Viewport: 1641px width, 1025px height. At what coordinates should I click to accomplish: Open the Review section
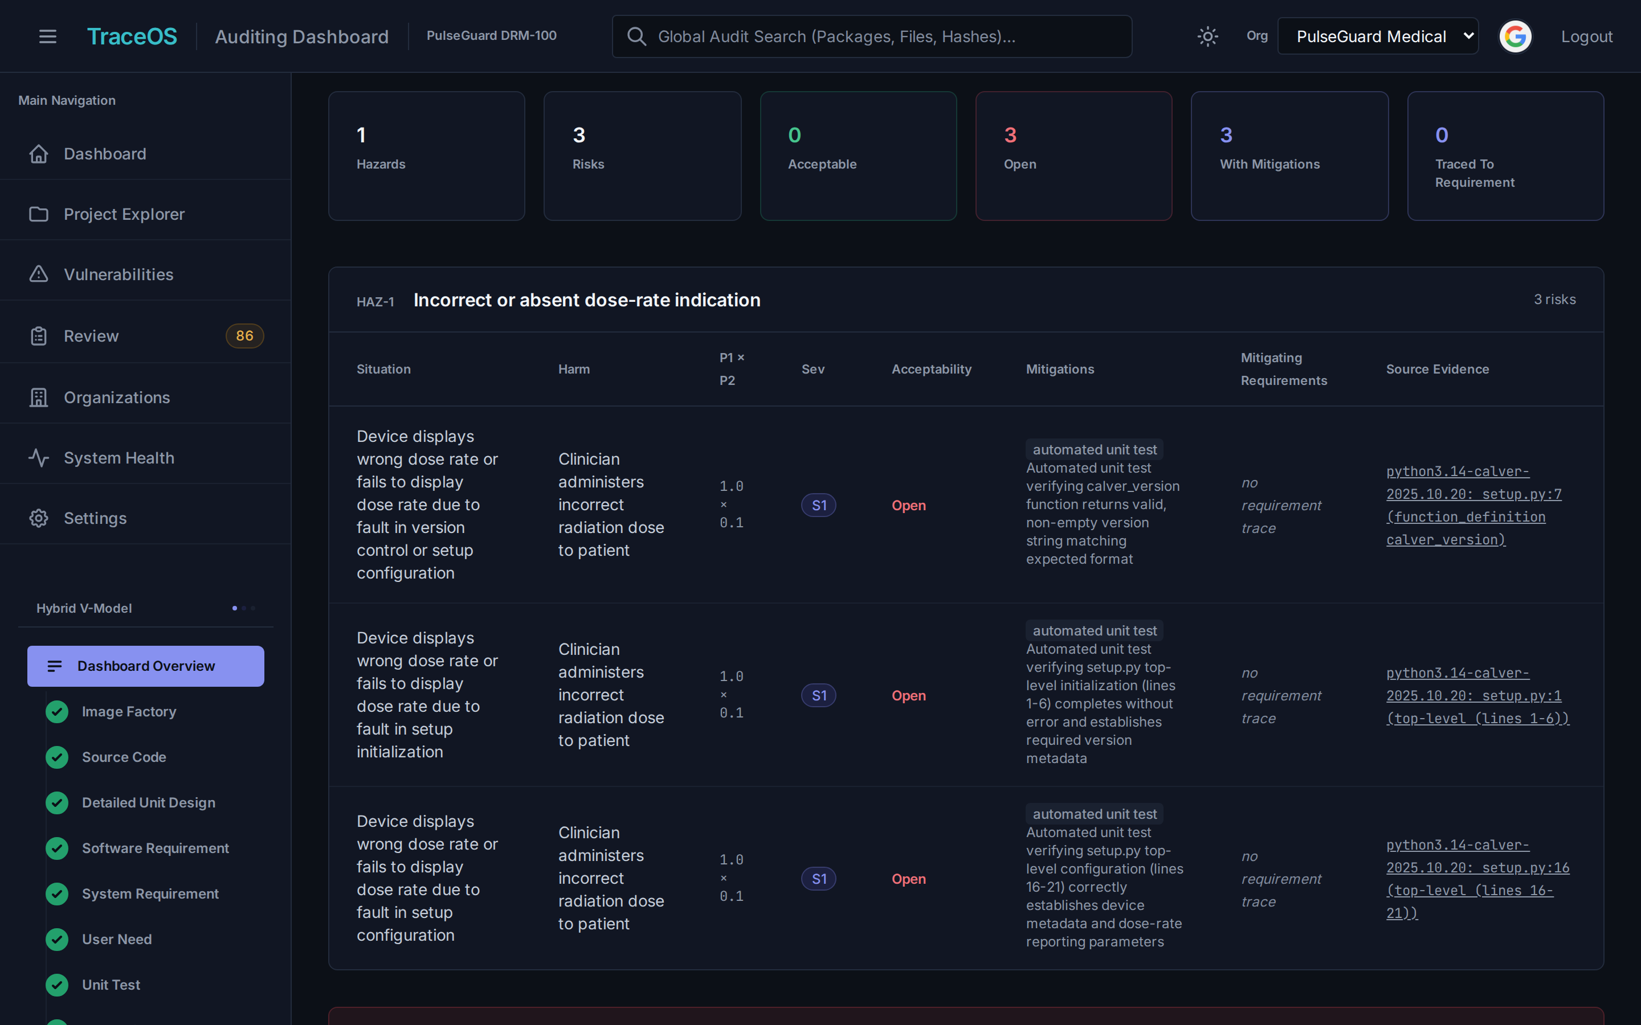point(145,335)
